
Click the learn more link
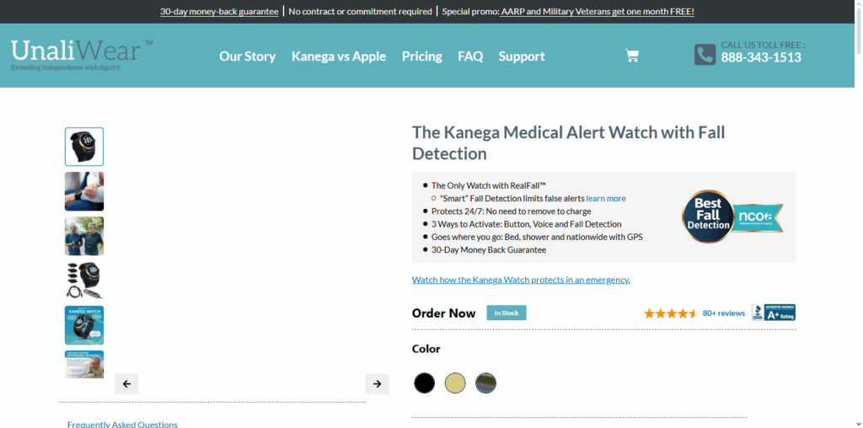pos(606,199)
